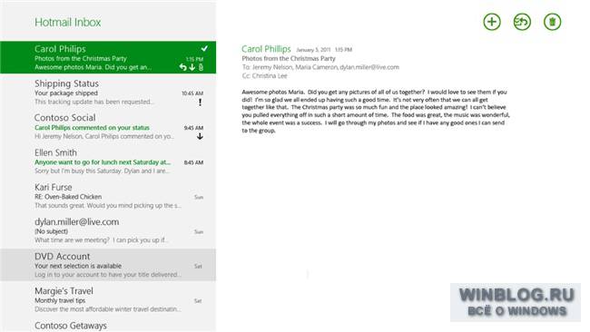This screenshot has height=332, width=590.
Task: Click replied arrow indicator in Carol Philips row
Action: (182, 67)
